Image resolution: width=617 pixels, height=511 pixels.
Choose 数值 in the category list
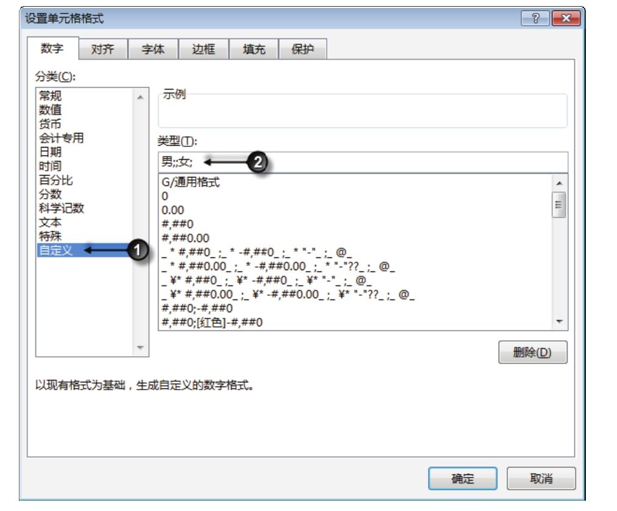click(x=50, y=110)
